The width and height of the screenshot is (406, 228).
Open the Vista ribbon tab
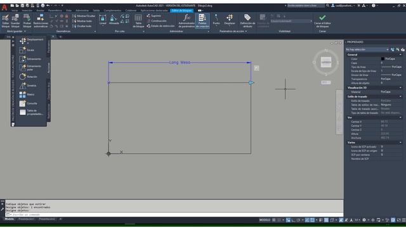69,11
